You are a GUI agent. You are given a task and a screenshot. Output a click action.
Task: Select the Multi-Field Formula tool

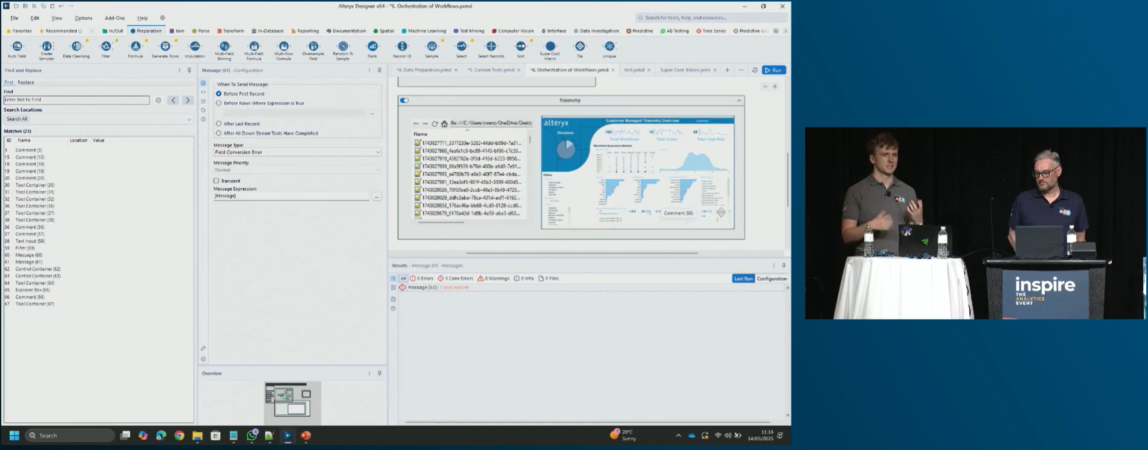pos(254,50)
